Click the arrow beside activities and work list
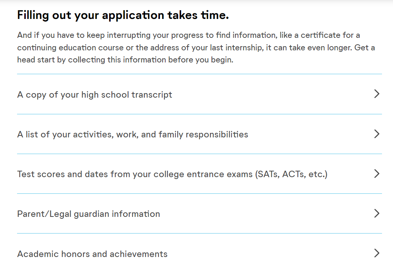This screenshot has height=271, width=393. coord(376,134)
